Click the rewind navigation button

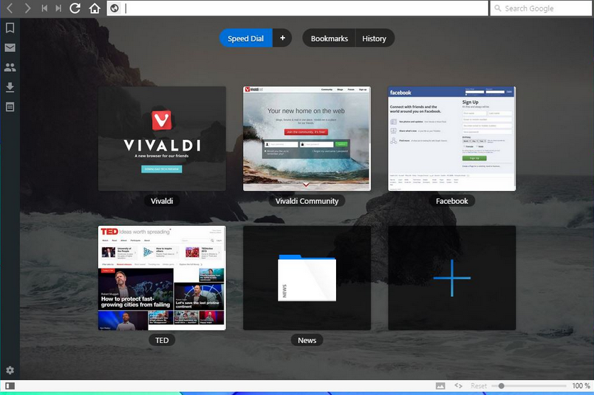[x=44, y=9]
